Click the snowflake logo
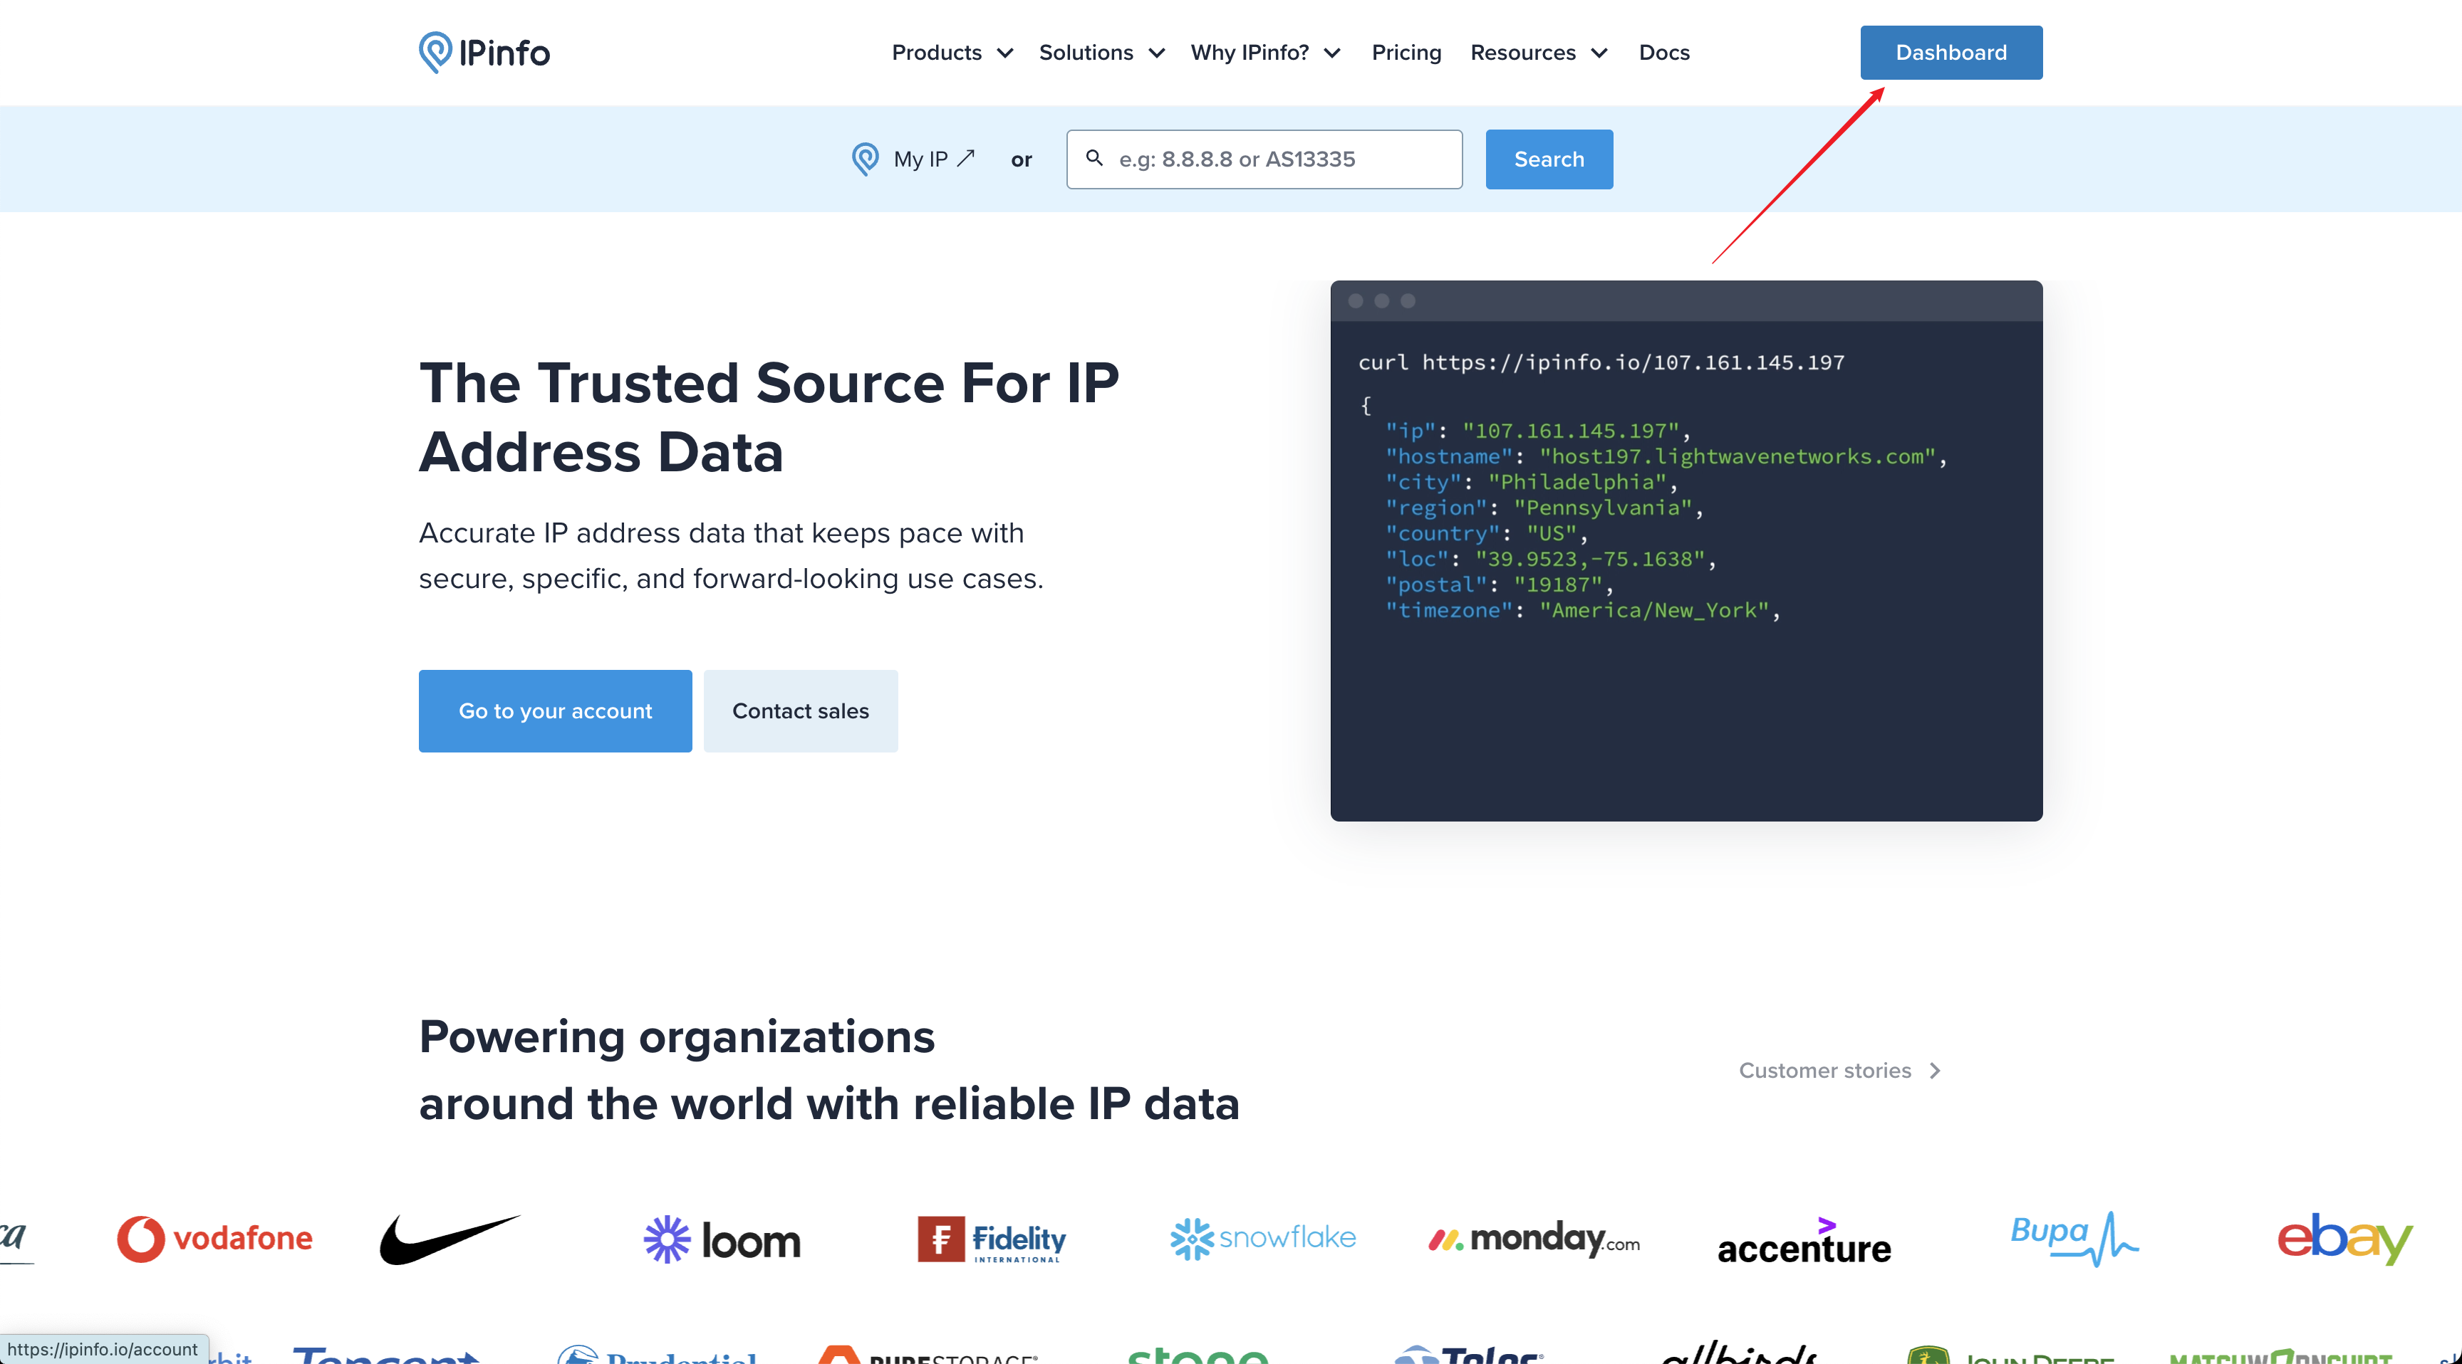This screenshot has height=1364, width=2462. [1262, 1239]
